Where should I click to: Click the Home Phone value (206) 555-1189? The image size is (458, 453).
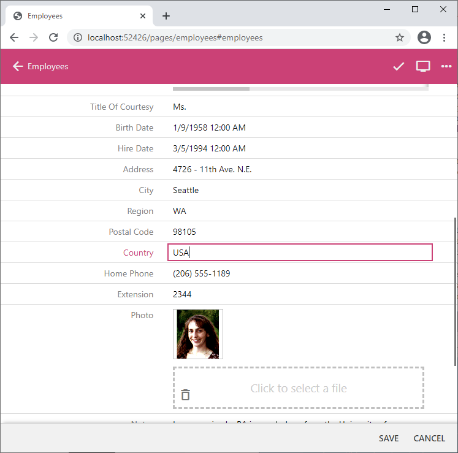[x=202, y=273]
